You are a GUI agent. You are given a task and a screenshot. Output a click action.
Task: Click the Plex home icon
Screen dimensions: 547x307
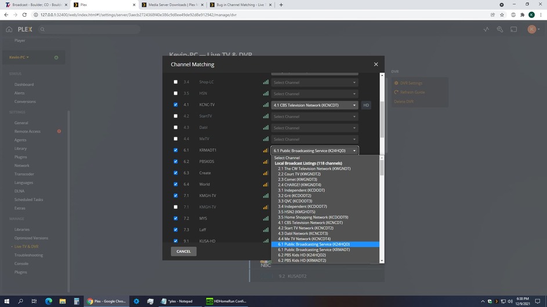[9, 30]
